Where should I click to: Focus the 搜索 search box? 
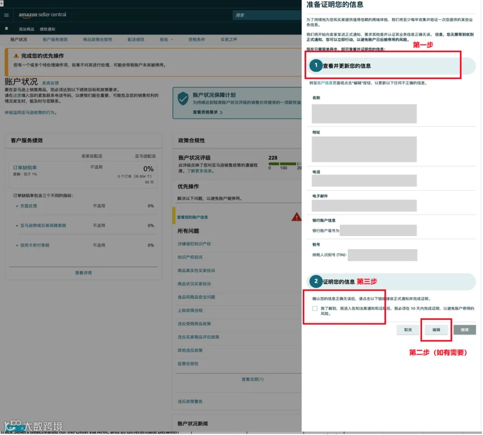pos(267,15)
